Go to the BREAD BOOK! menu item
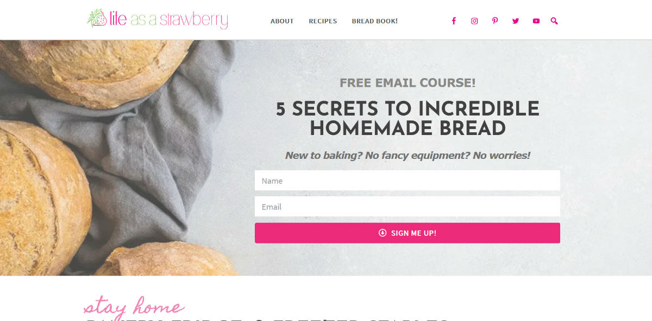Screen dimensions: 652x321 [x=375, y=21]
